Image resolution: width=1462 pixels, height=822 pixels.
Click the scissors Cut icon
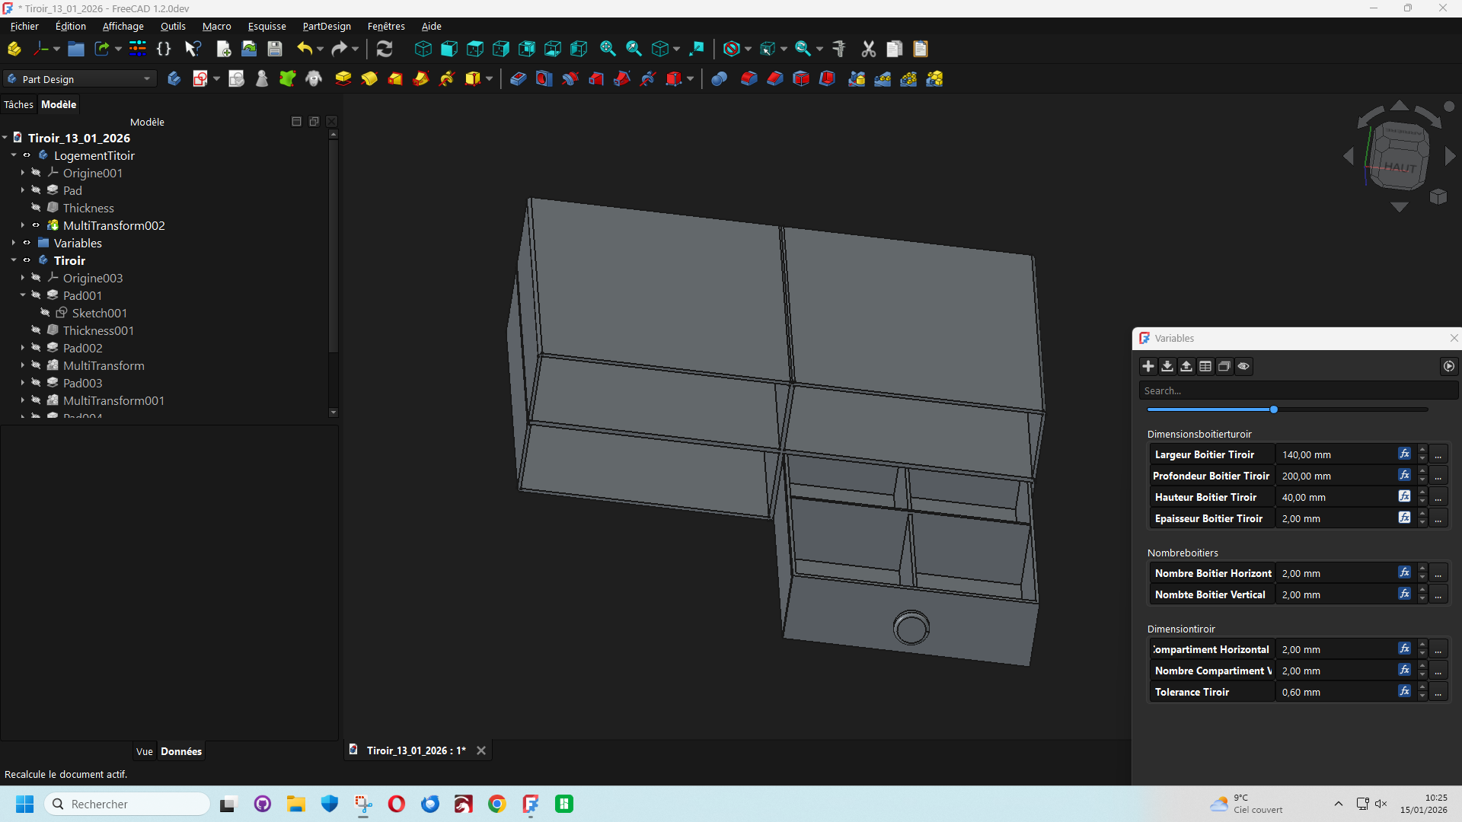click(x=868, y=49)
